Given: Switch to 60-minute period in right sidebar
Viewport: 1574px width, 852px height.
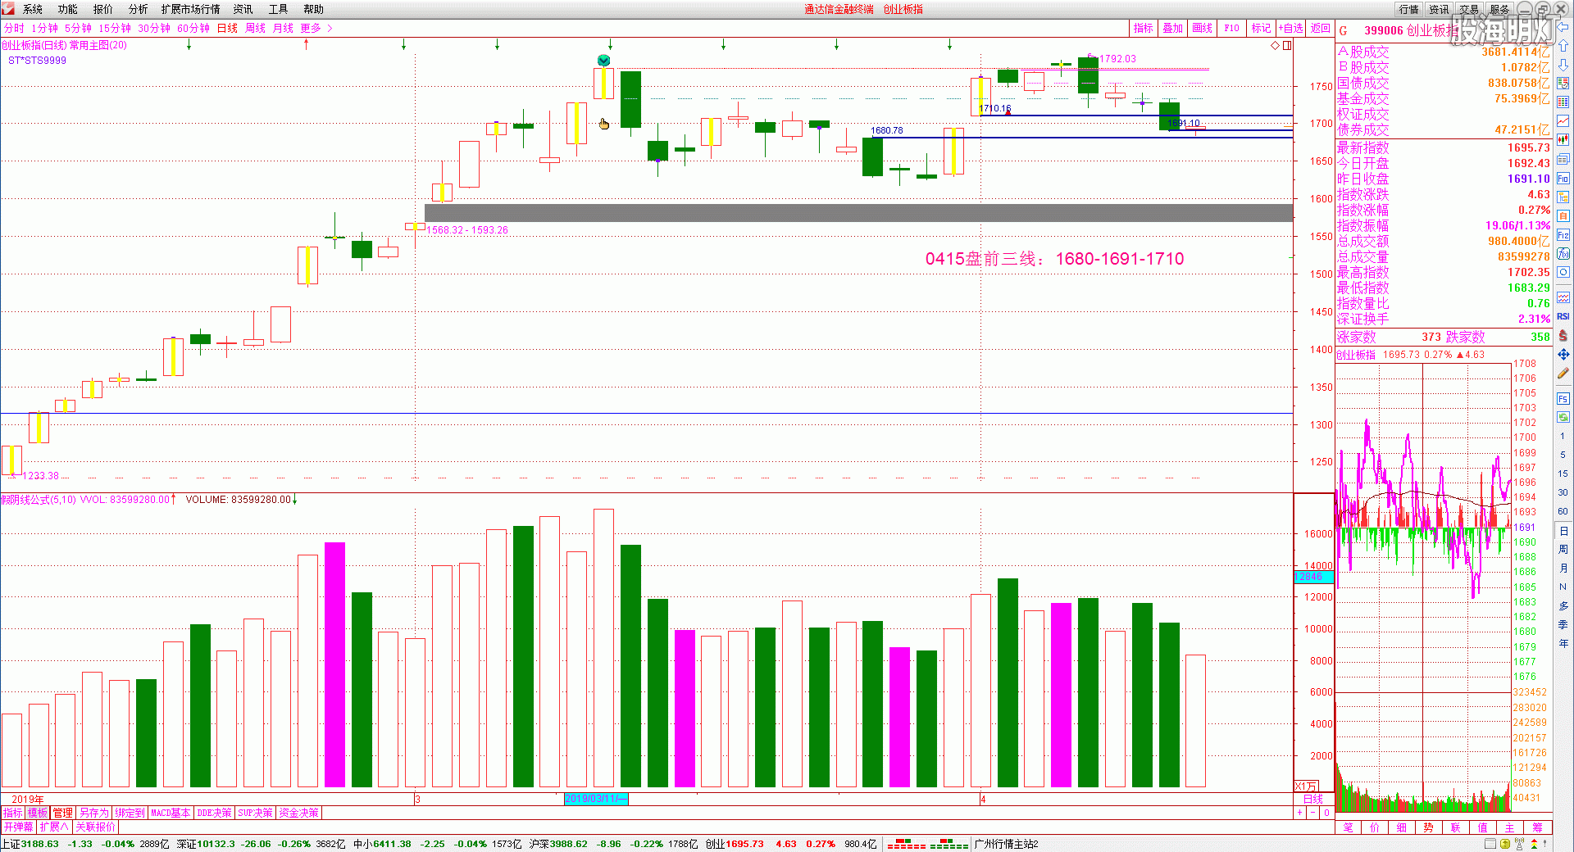Looking at the screenshot, I should pos(1563,511).
